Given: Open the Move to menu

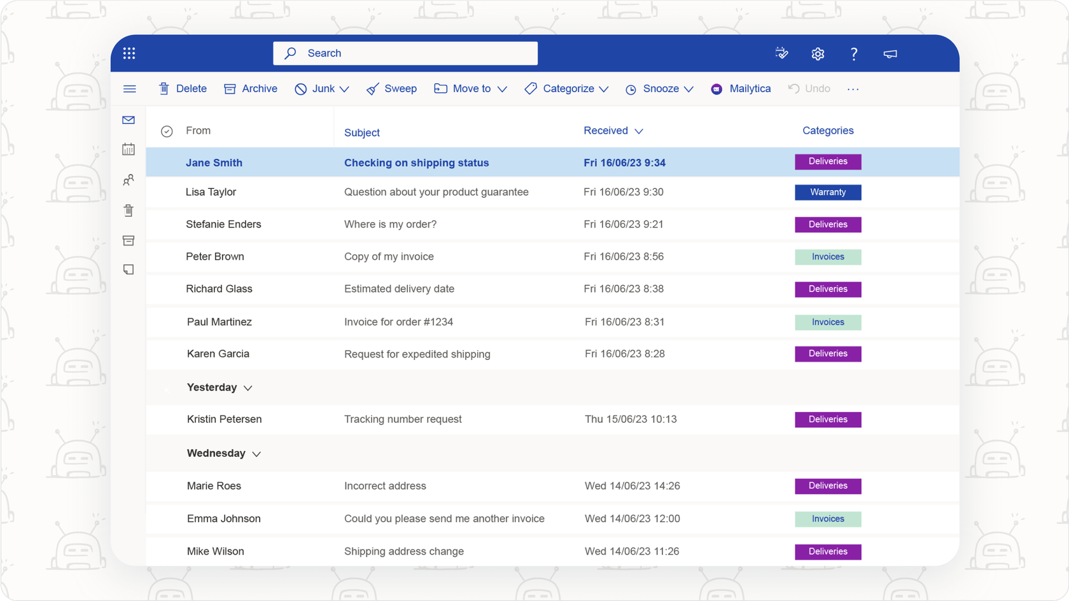Looking at the screenshot, I should [x=470, y=88].
